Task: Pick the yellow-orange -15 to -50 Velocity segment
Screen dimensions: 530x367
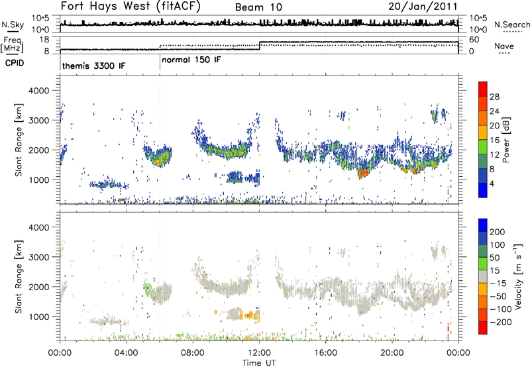Action: click(483, 289)
